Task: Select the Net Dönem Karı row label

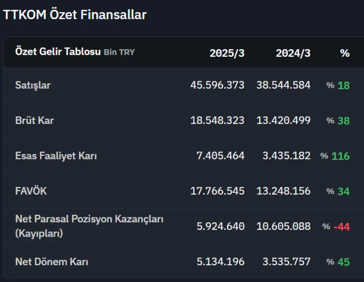Action: tap(52, 262)
